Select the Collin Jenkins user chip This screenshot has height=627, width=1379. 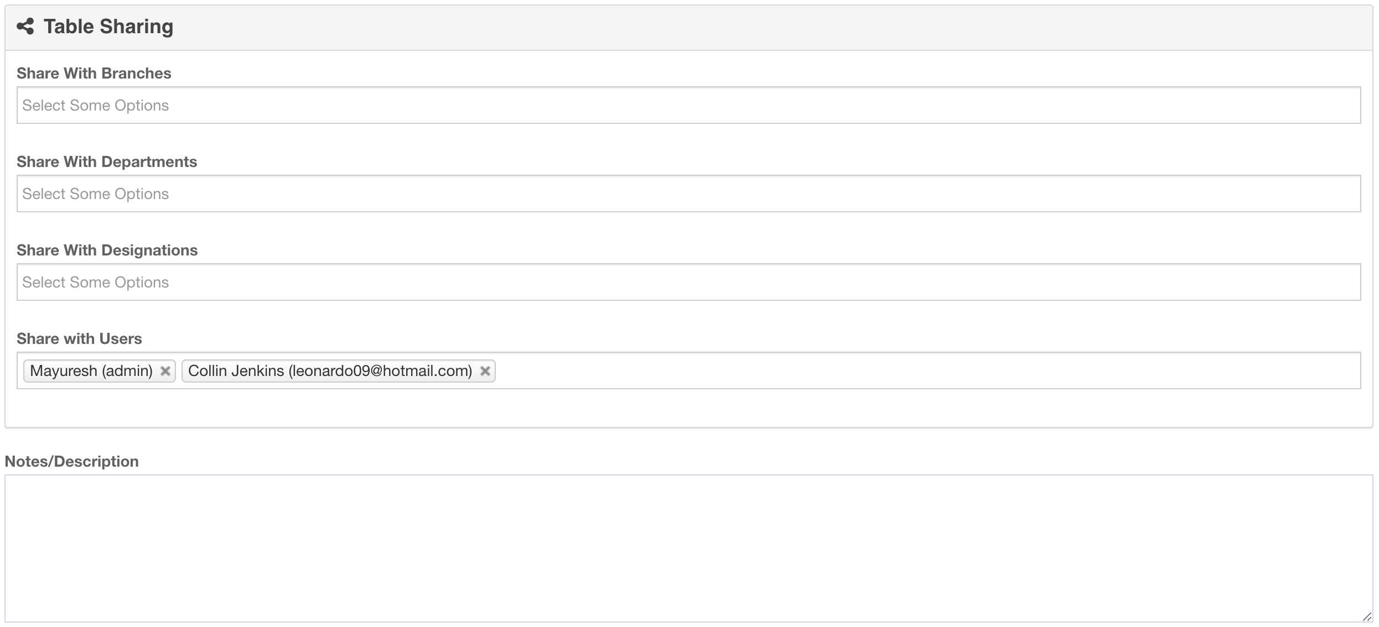[x=330, y=371]
